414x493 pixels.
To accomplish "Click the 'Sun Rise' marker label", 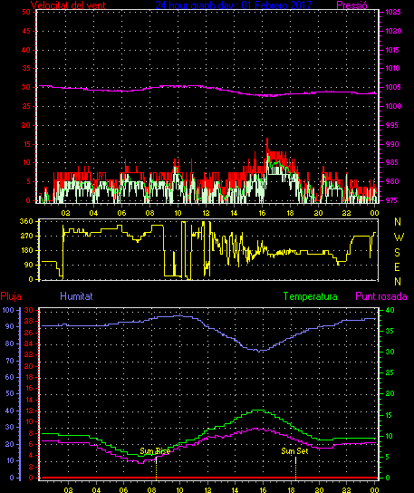I will [x=155, y=451].
